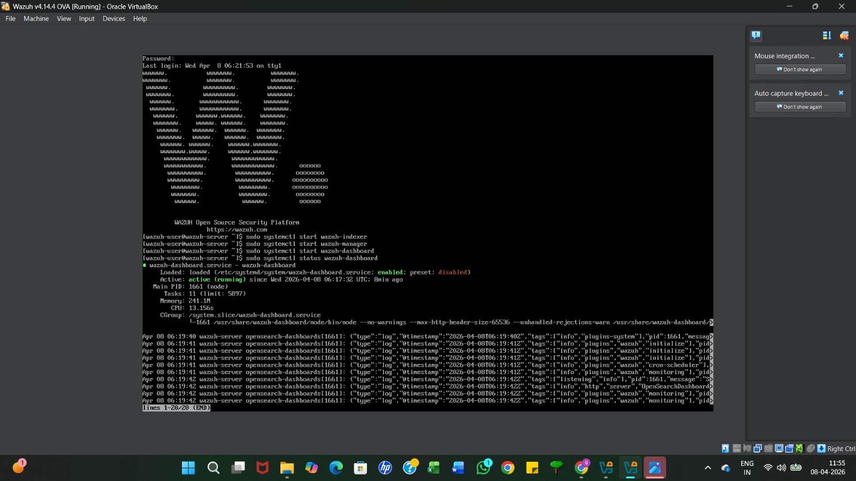The image size is (856, 481).
Task: Open the Devices menu
Action: point(114,19)
